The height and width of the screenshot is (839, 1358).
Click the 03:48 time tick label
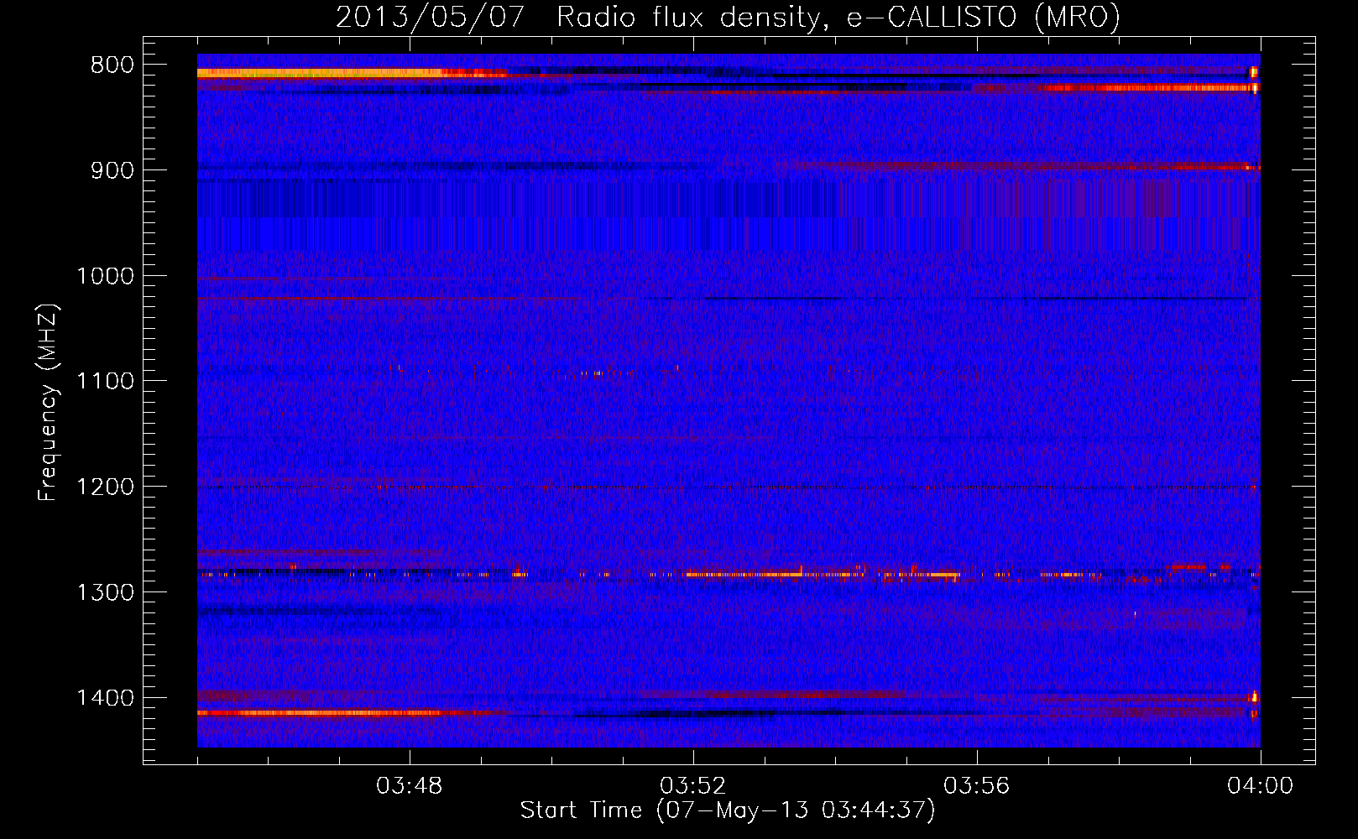410,786
